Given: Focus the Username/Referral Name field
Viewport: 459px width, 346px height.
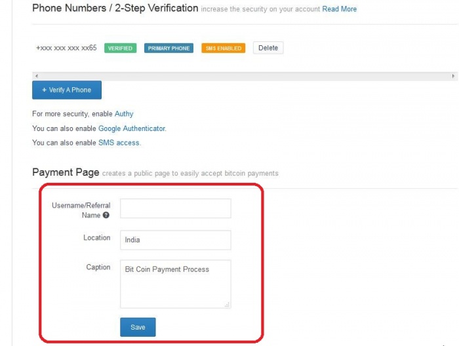Looking at the screenshot, I should 176,208.
